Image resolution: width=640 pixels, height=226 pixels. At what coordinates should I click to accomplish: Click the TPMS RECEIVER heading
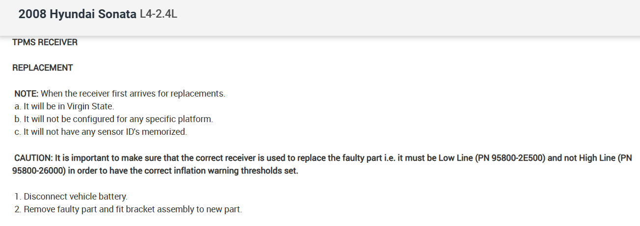point(45,43)
